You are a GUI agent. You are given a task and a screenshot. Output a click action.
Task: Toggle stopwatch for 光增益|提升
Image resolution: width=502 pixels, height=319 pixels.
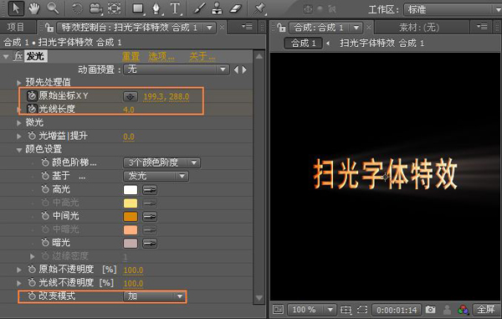tap(32, 136)
